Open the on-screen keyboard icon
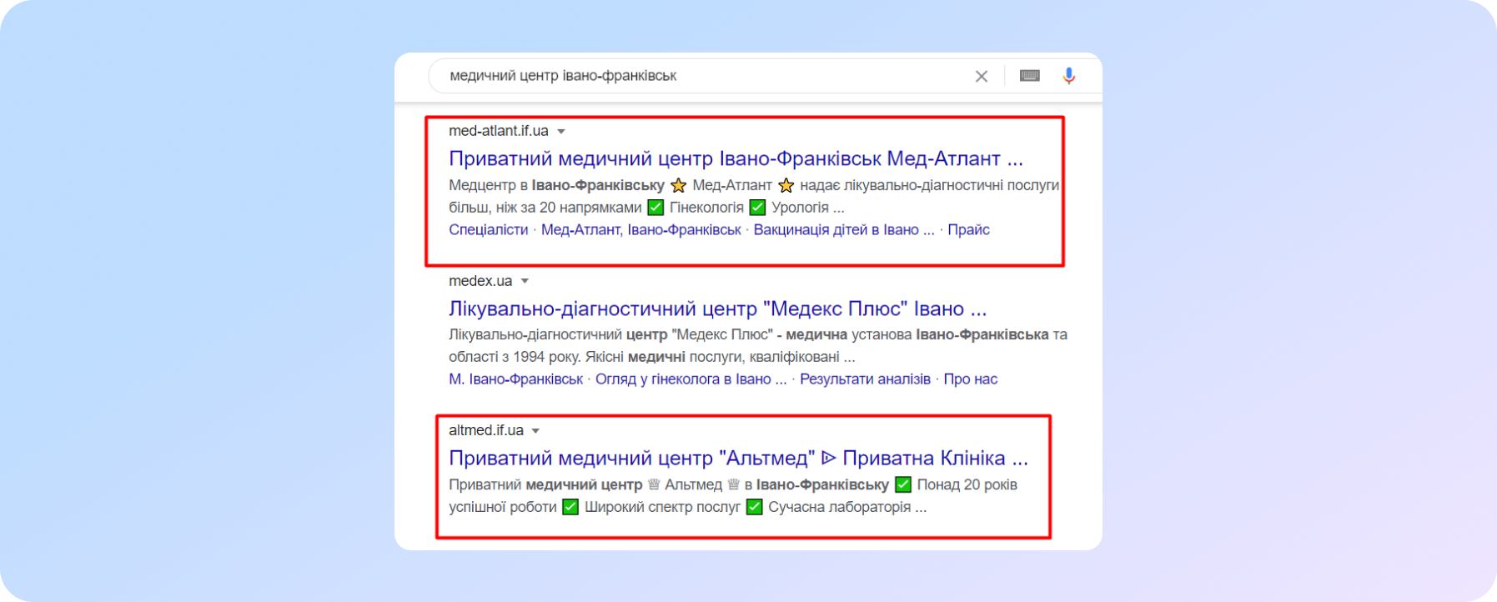 1030,76
